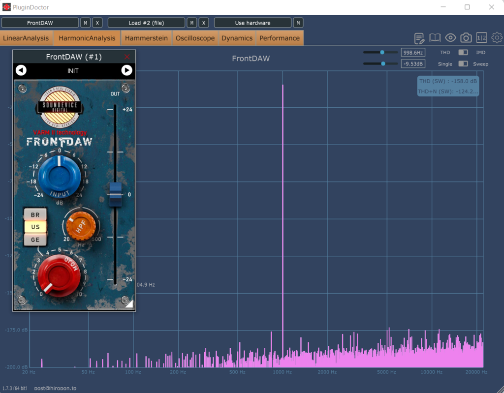504x393 pixels.
Task: Go to the previous preset arrow
Action: click(x=21, y=70)
